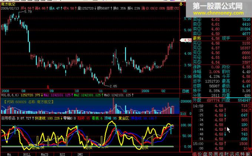Click the 5.79 high price label
Viewport: 252px width, 156px height.
28,12
